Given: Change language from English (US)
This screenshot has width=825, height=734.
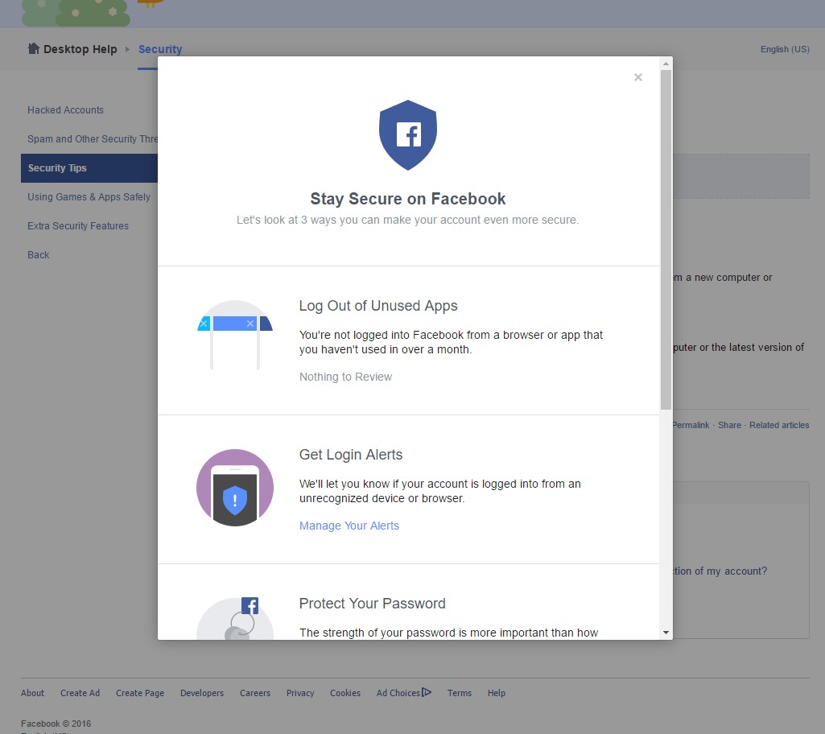Looking at the screenshot, I should 785,49.
